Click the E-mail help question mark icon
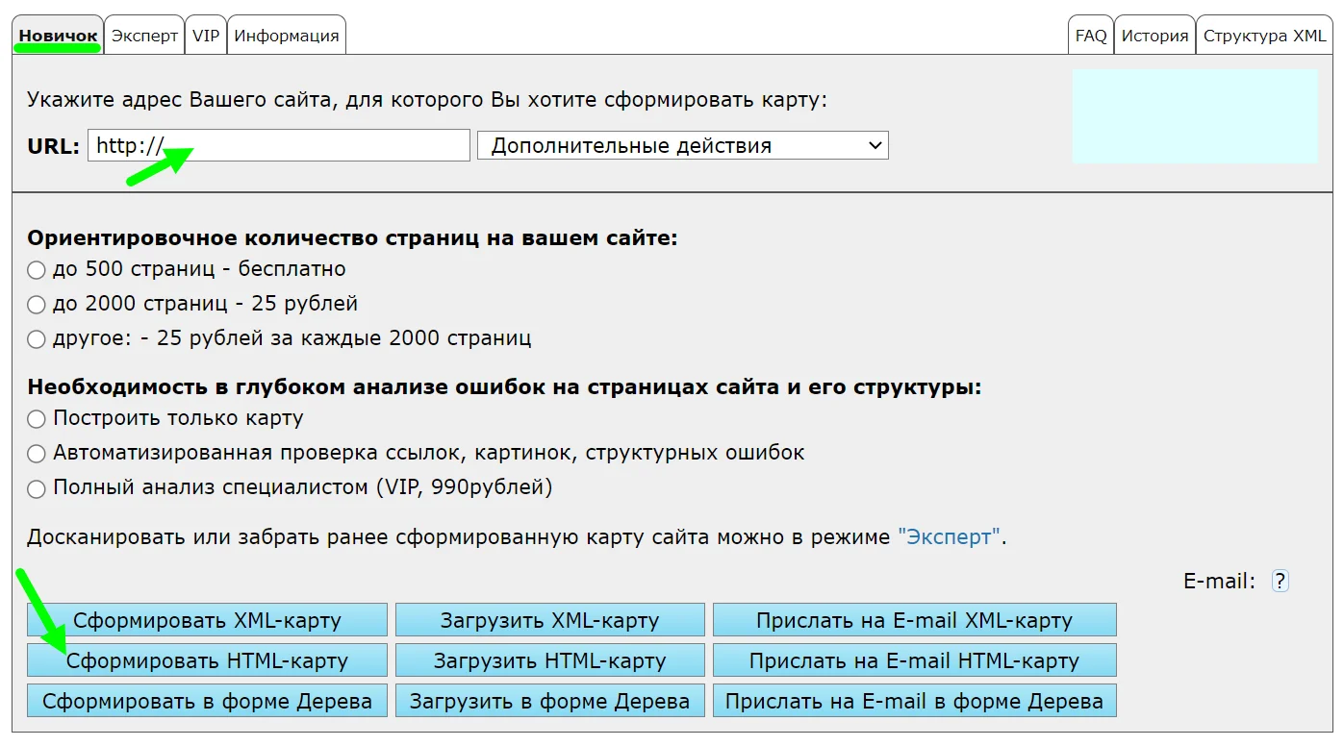Screen dimensions: 1344x746 click(x=1280, y=582)
